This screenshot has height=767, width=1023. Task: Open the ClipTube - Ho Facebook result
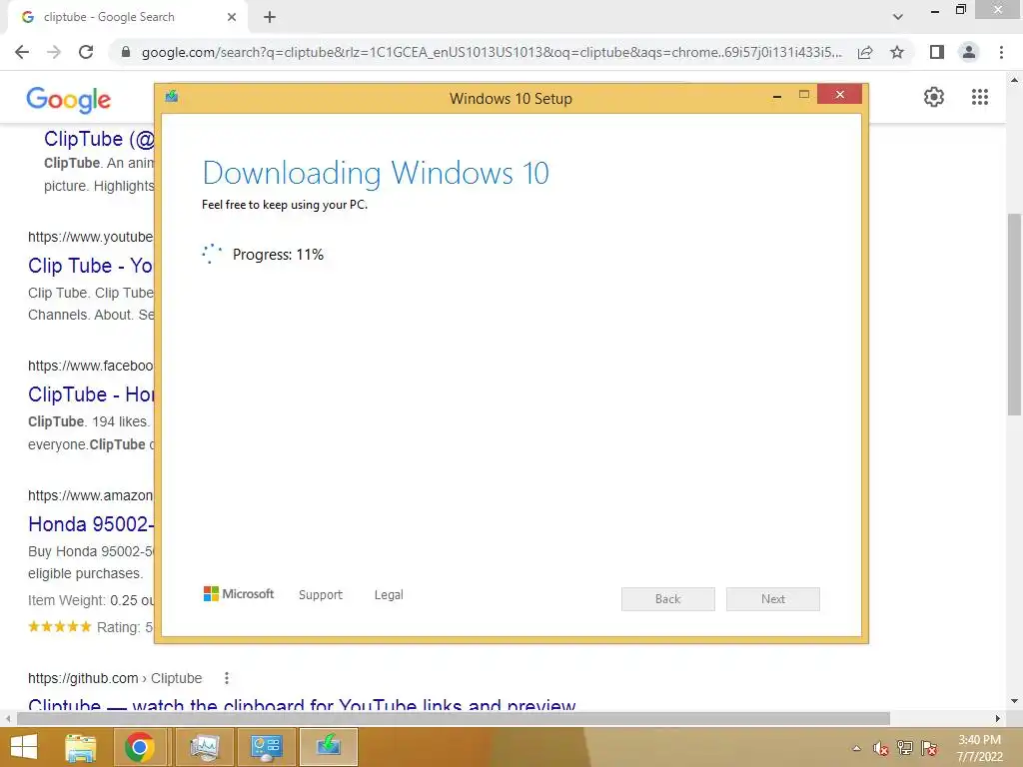click(x=91, y=393)
